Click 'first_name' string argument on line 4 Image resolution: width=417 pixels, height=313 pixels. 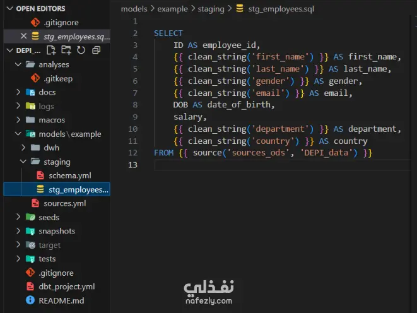280,57
